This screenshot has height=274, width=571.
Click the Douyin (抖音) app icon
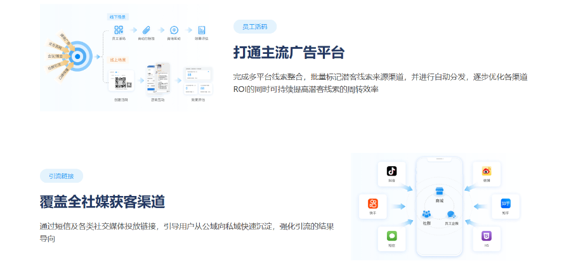click(391, 171)
